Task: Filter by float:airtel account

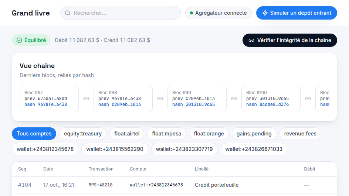Action: tap(127, 134)
